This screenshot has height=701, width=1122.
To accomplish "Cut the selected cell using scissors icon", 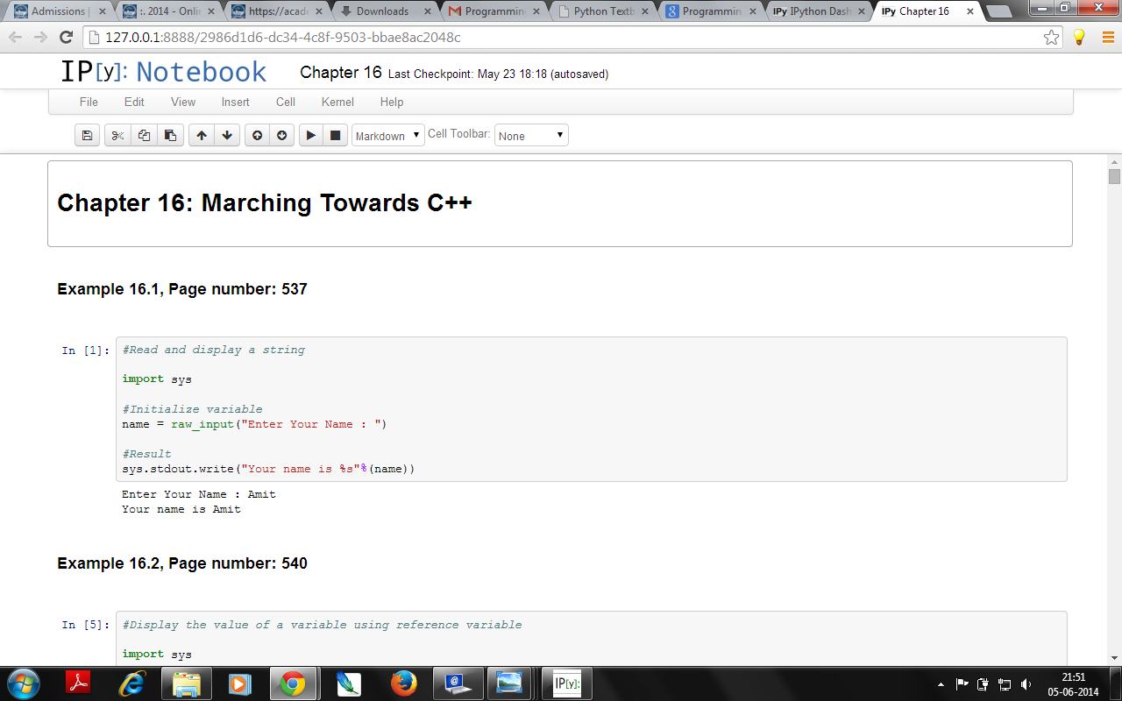I will click(x=117, y=136).
